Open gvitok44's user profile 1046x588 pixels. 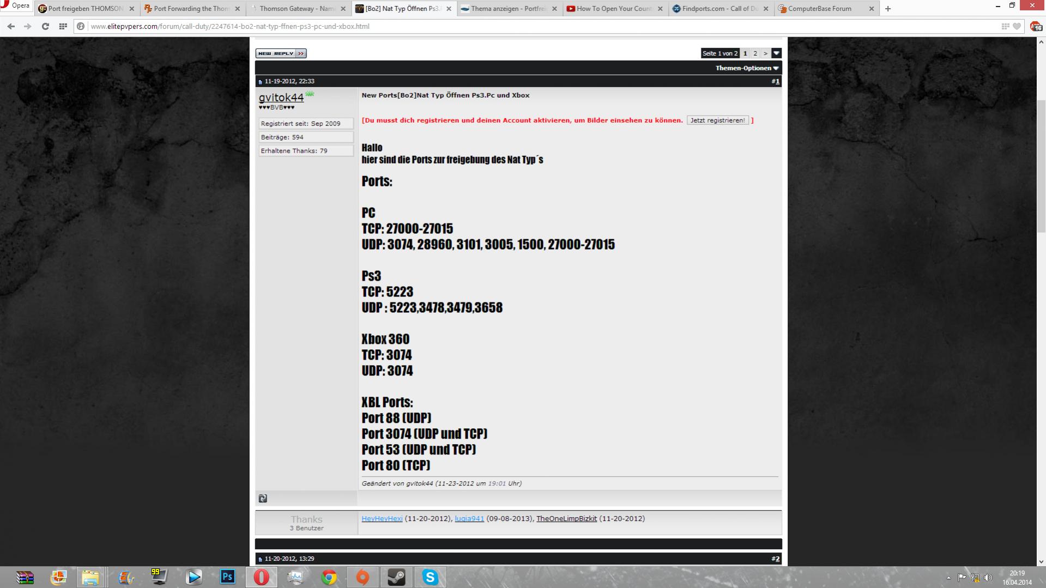pos(281,98)
